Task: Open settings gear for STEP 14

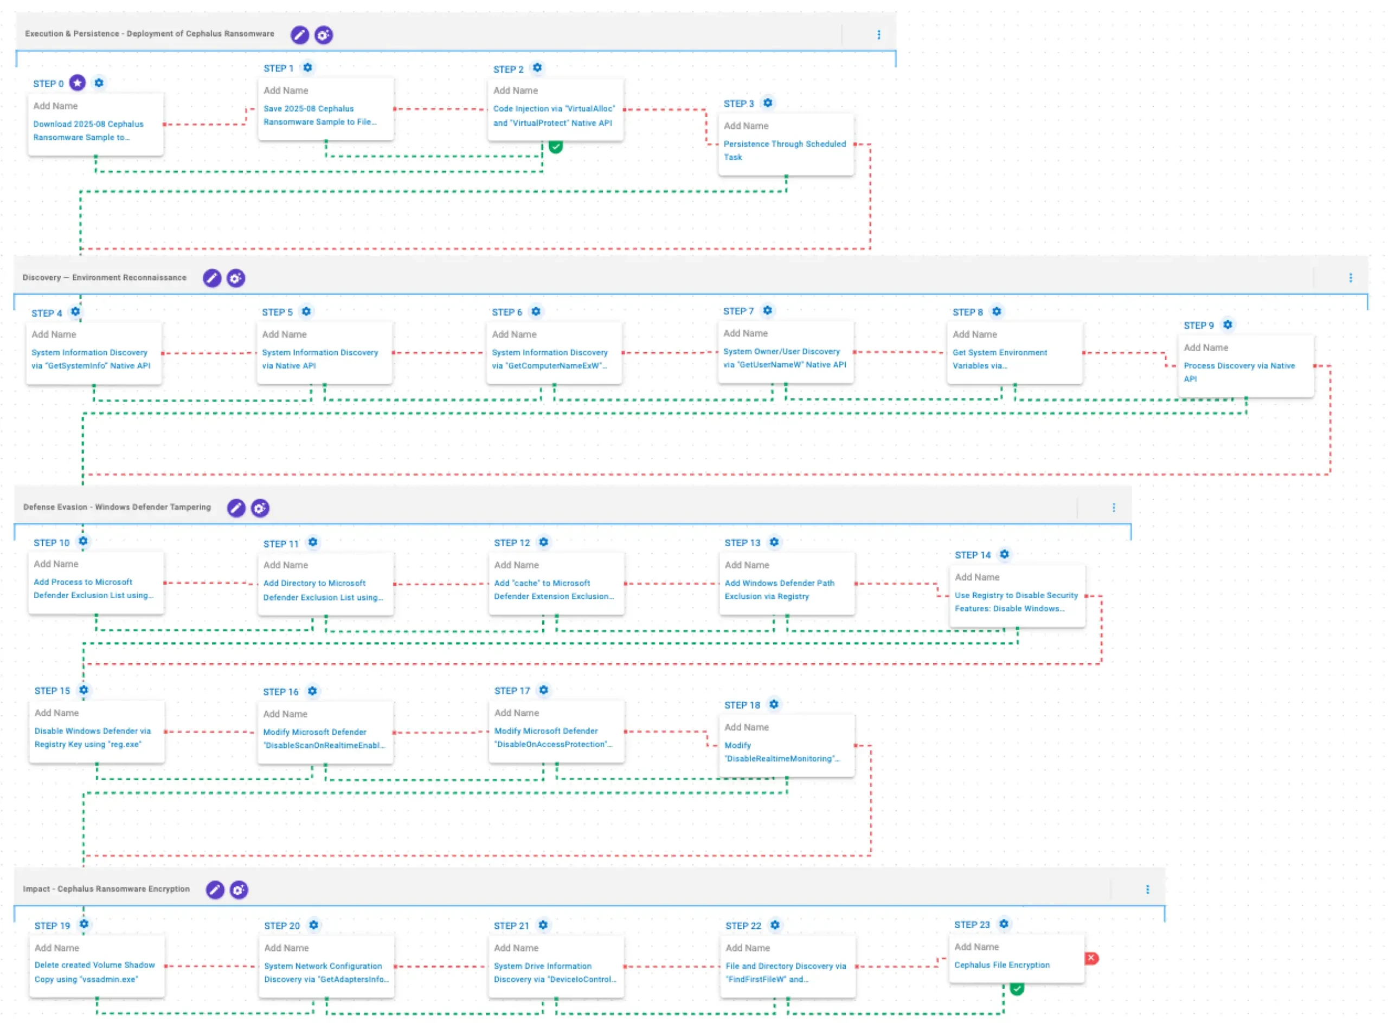Action: click(x=1005, y=555)
